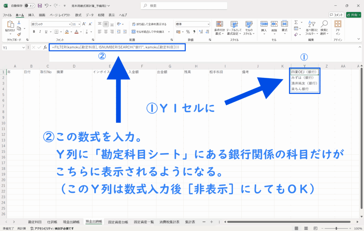Click the horizontal scrollbar at bottom

point(289,222)
